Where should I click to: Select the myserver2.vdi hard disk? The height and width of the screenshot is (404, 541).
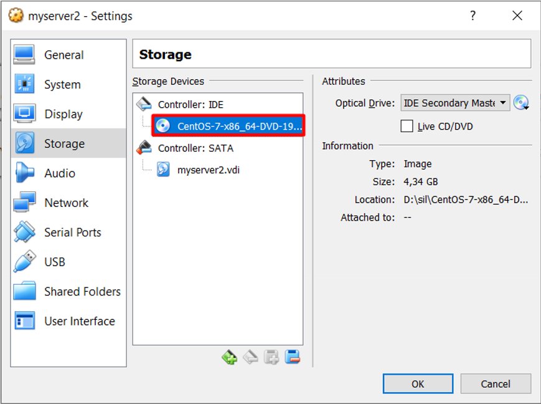[208, 170]
